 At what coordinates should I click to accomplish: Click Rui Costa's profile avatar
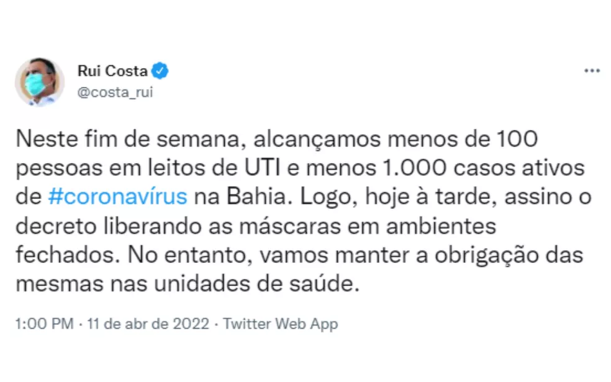click(x=40, y=82)
